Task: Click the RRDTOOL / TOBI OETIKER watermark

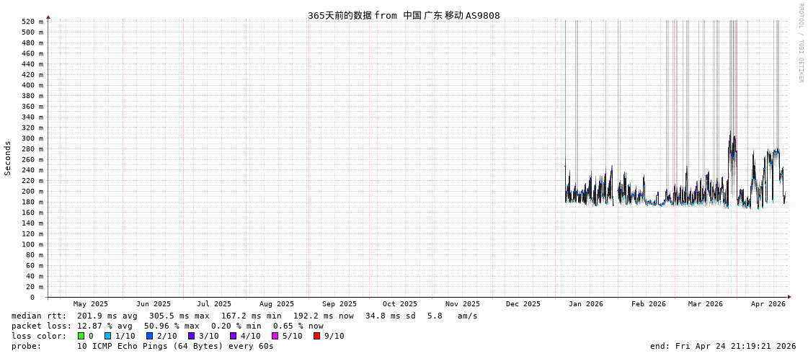Action: pos(800,43)
